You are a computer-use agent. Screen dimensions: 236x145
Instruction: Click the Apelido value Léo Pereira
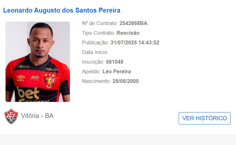click(117, 71)
